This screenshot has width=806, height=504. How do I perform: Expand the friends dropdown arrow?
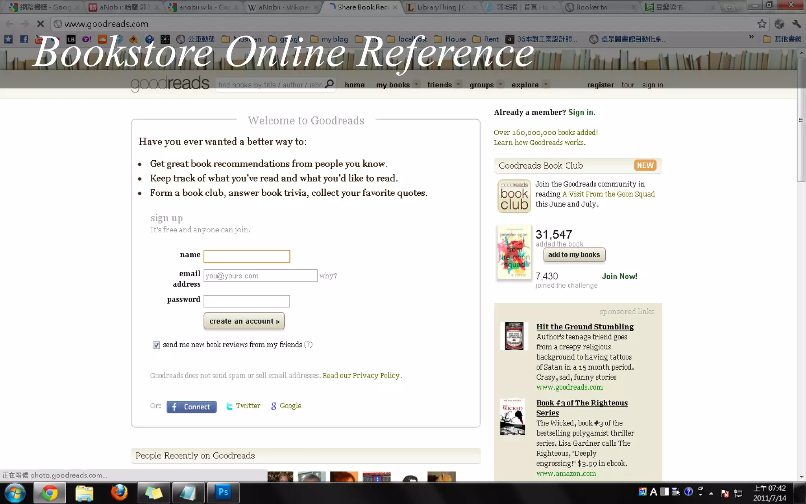tap(458, 84)
